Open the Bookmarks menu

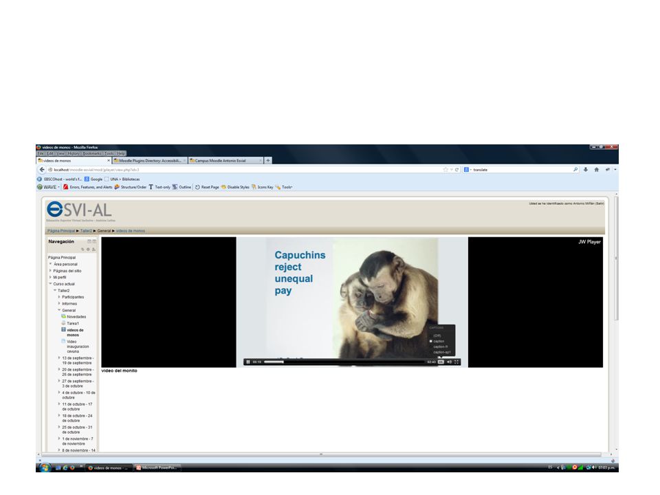[x=91, y=153]
